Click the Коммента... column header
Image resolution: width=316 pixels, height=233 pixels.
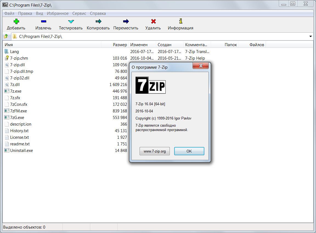tap(197, 45)
